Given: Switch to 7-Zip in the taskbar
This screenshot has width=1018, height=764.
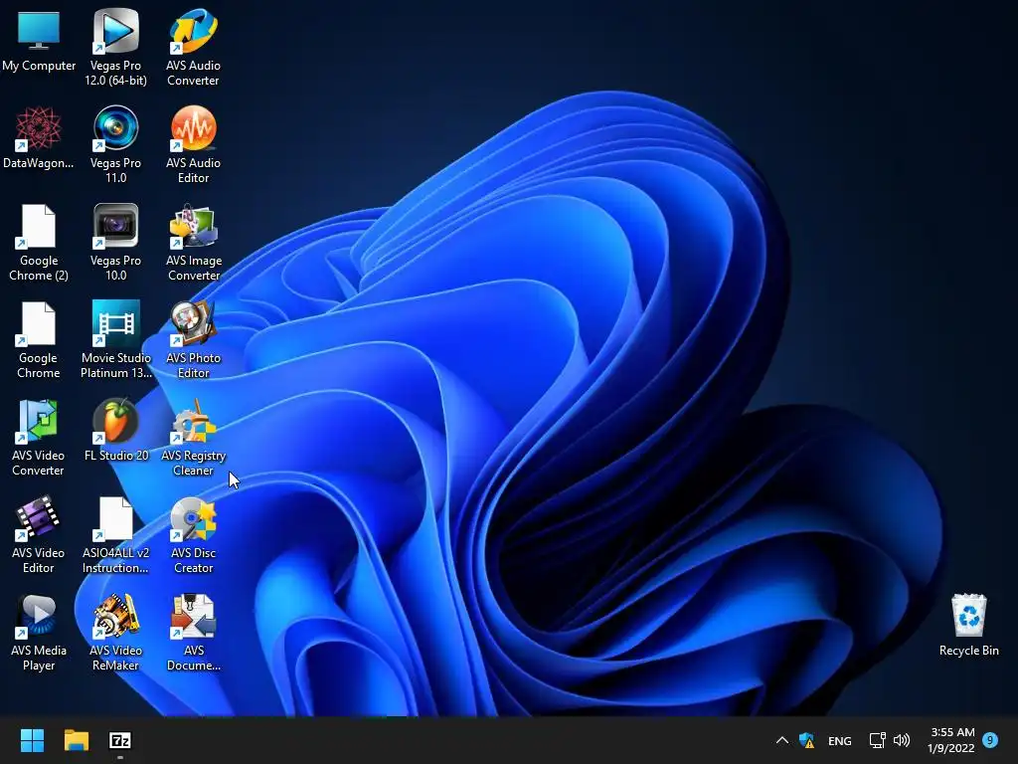Looking at the screenshot, I should click(120, 740).
